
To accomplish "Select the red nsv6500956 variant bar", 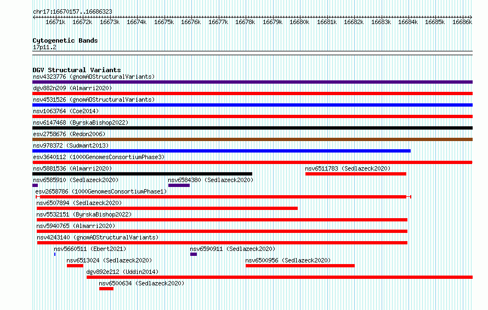I will (300, 266).
